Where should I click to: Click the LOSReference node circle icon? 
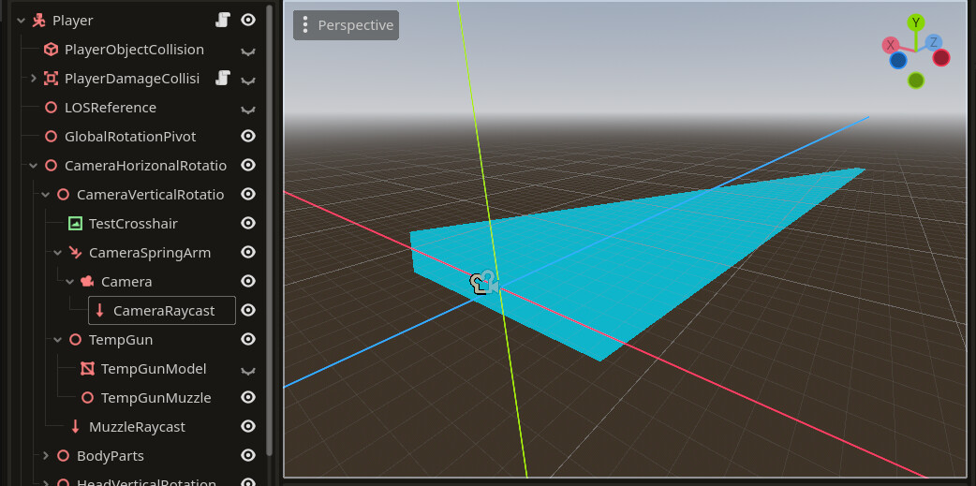coord(51,108)
